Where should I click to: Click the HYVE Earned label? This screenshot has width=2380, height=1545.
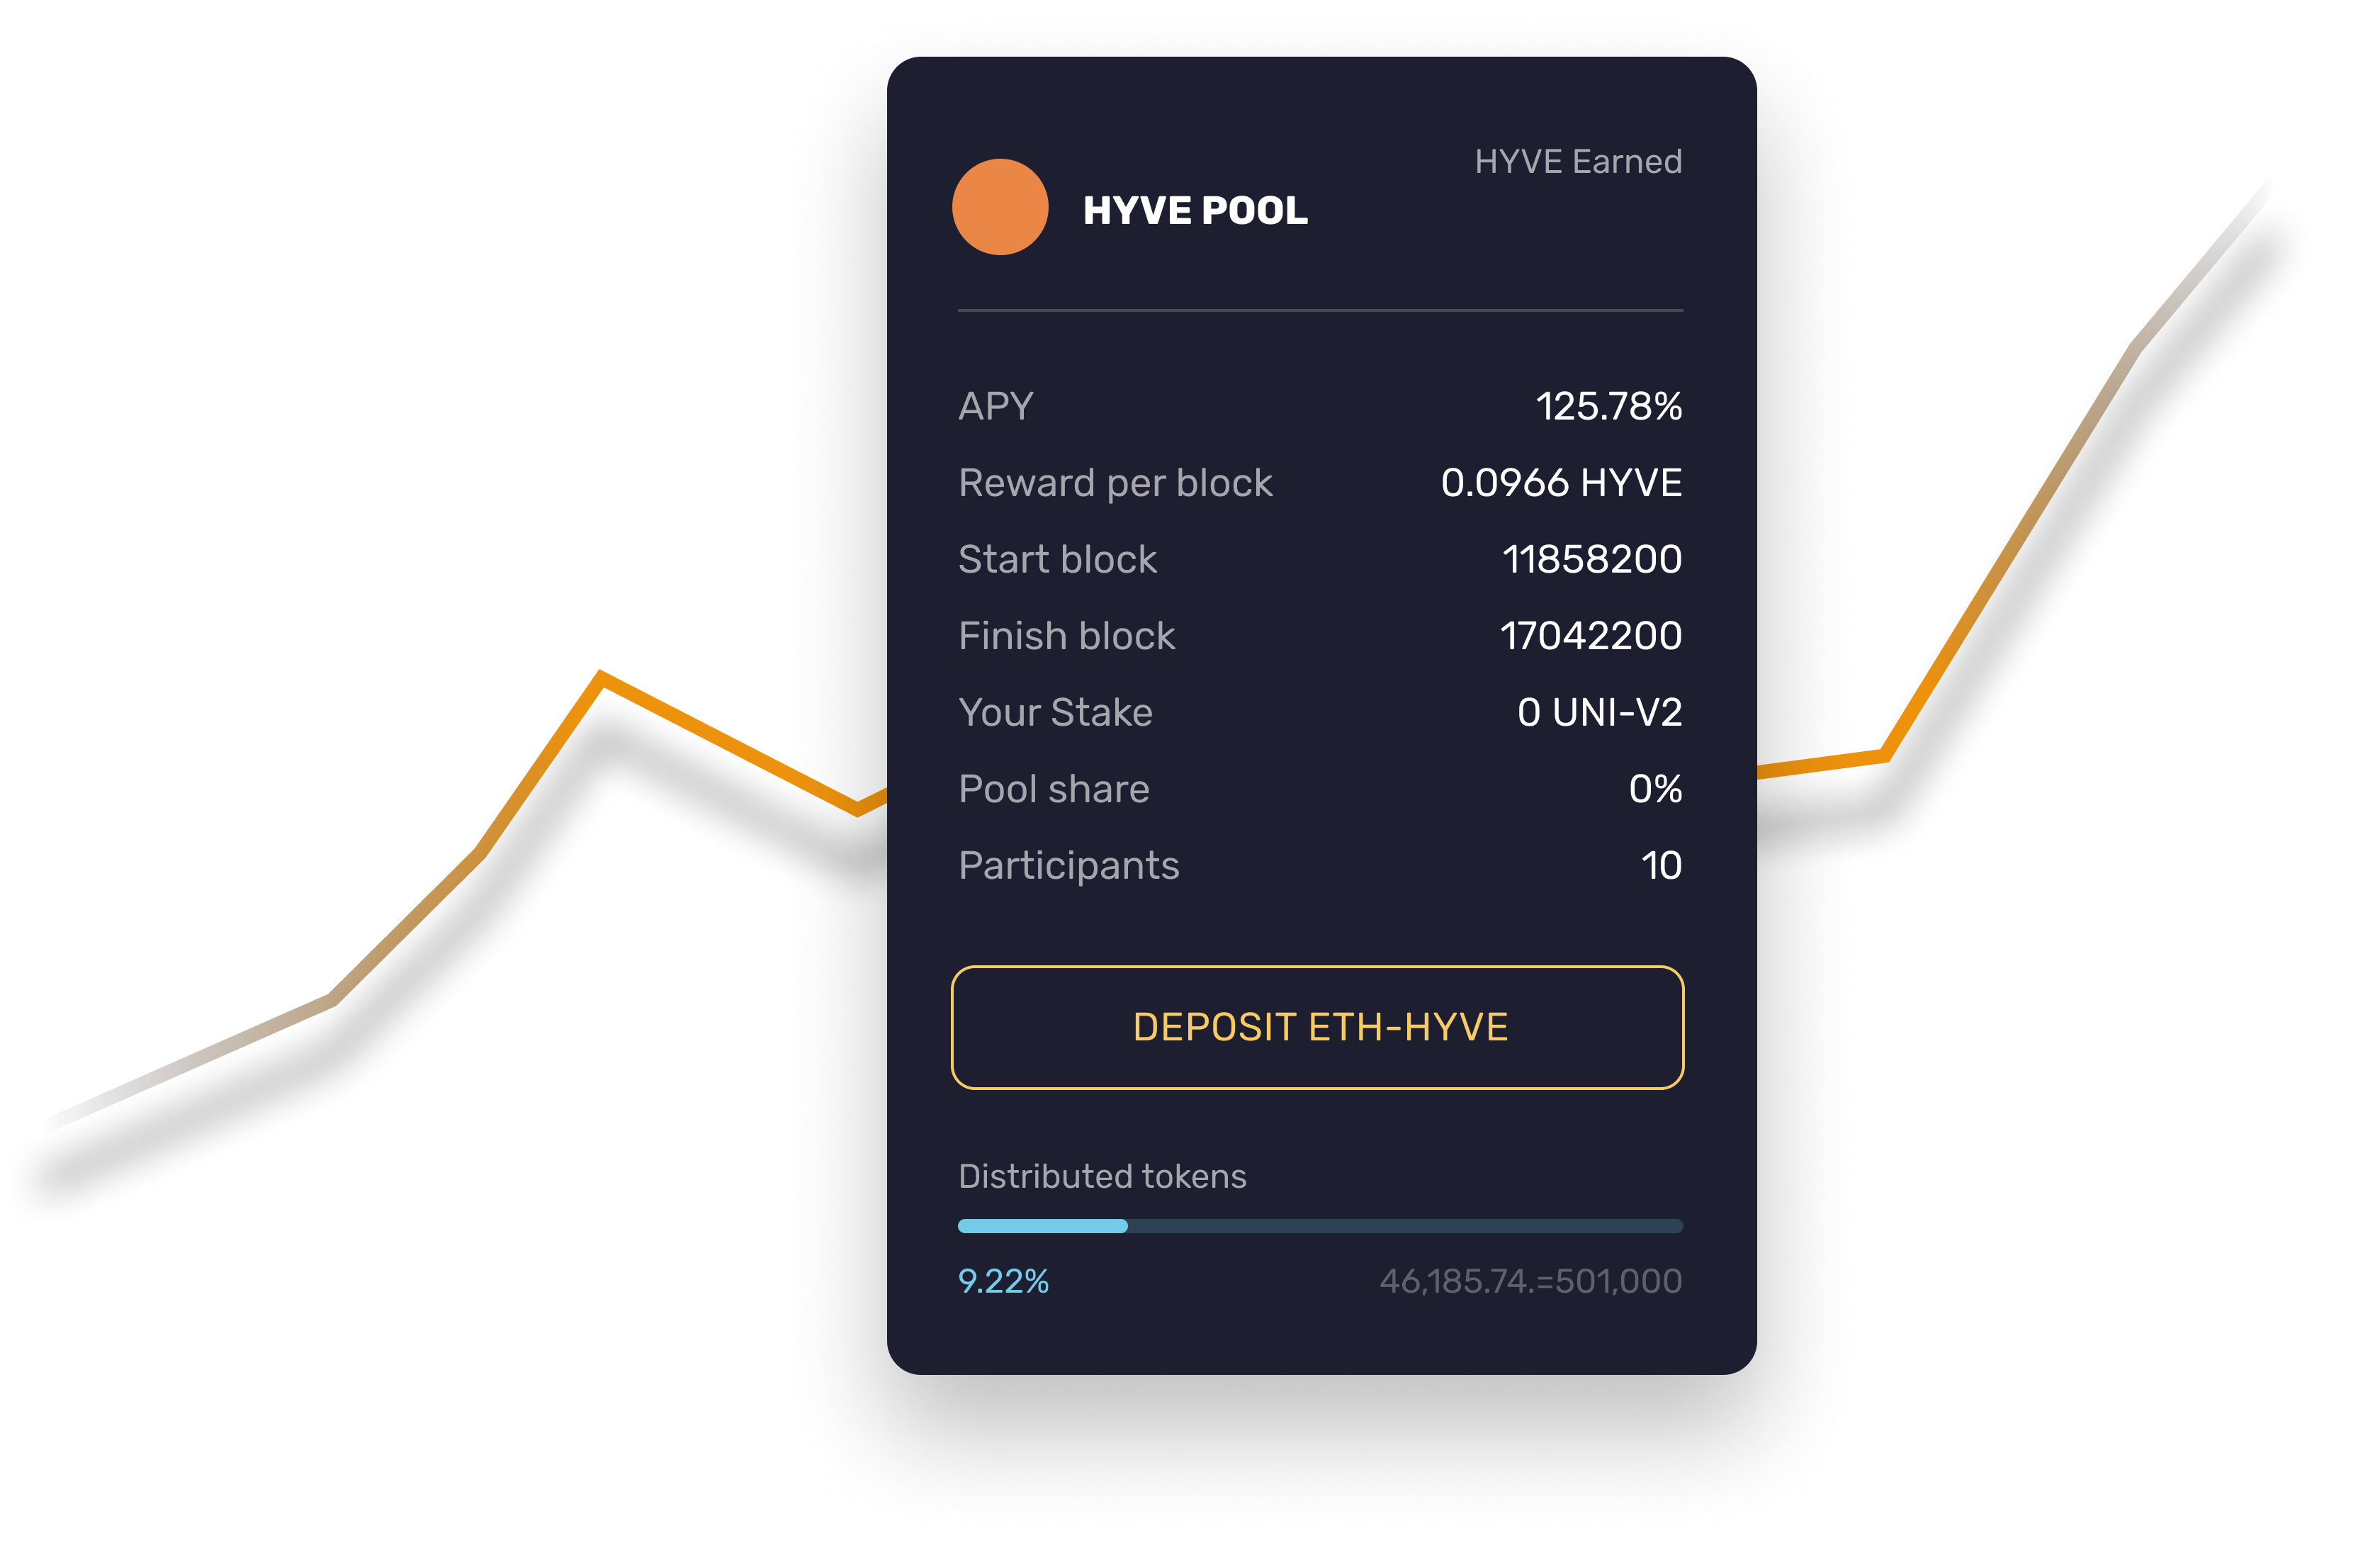pos(1578,161)
